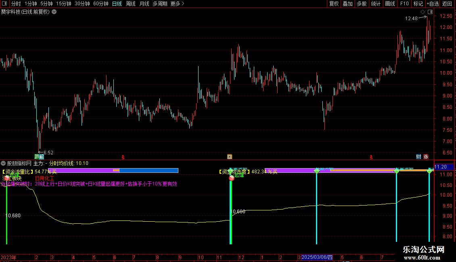Click the 【资金流量比】 54.77% label
This screenshot has height=262, width=456.
pyautogui.click(x=29, y=172)
